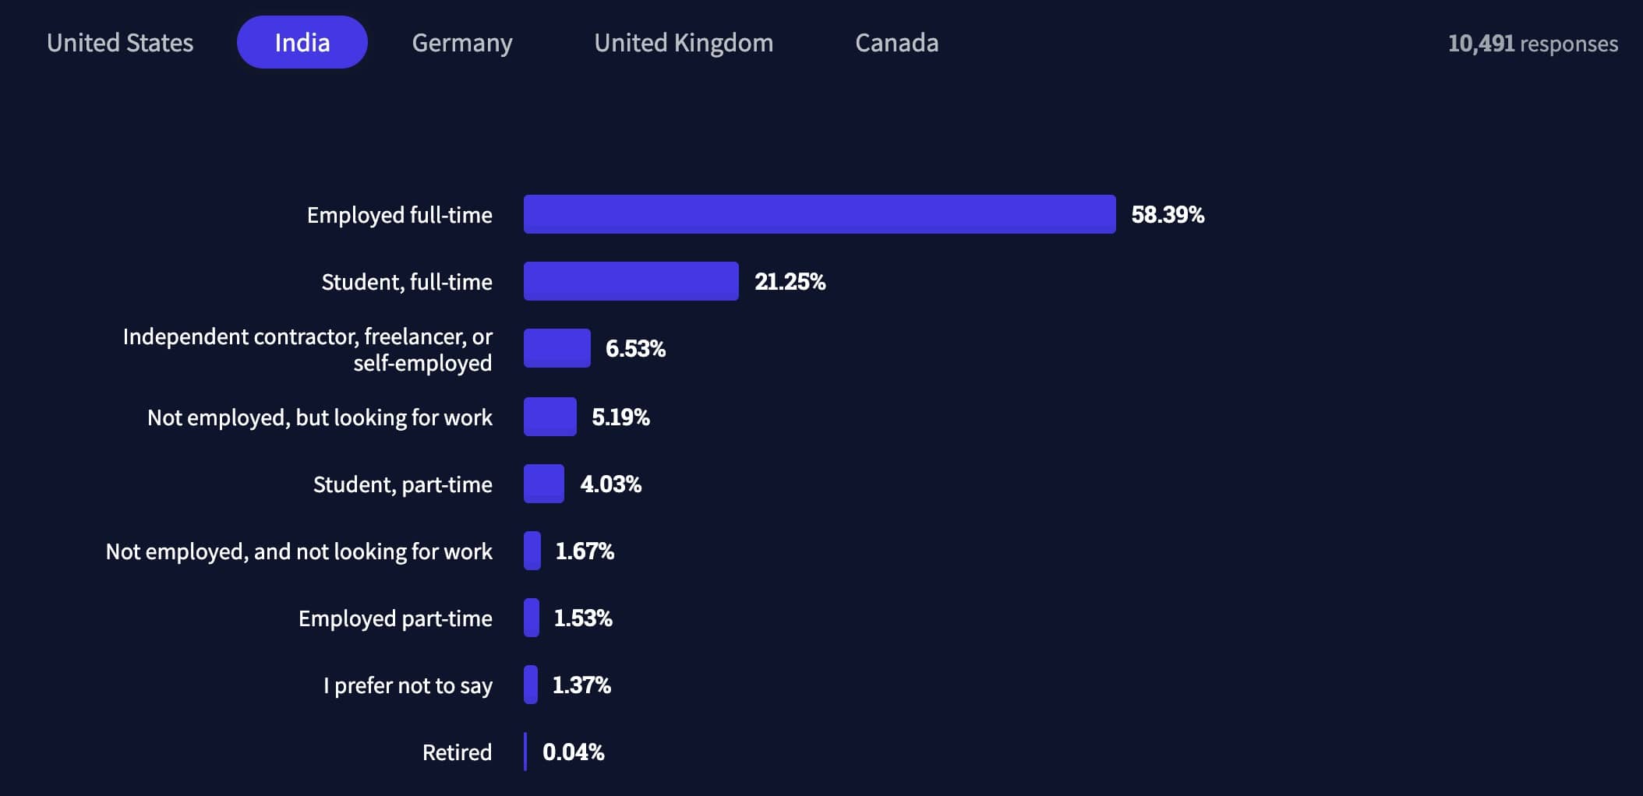Click the 21.25% value label

[x=790, y=282]
